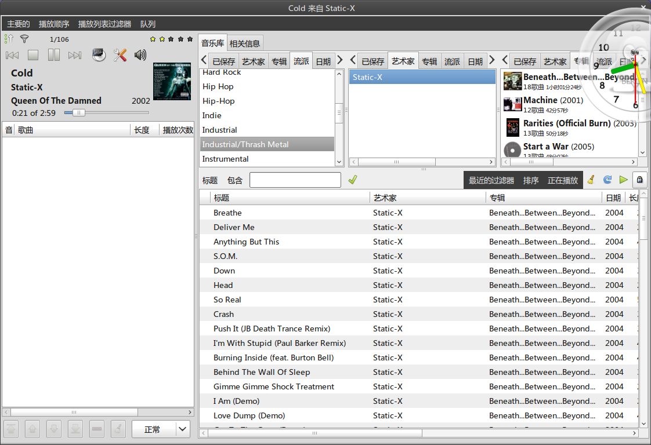Click the clear-queue brush button
Viewport: 651px width, 445px height.
pyautogui.click(x=118, y=429)
